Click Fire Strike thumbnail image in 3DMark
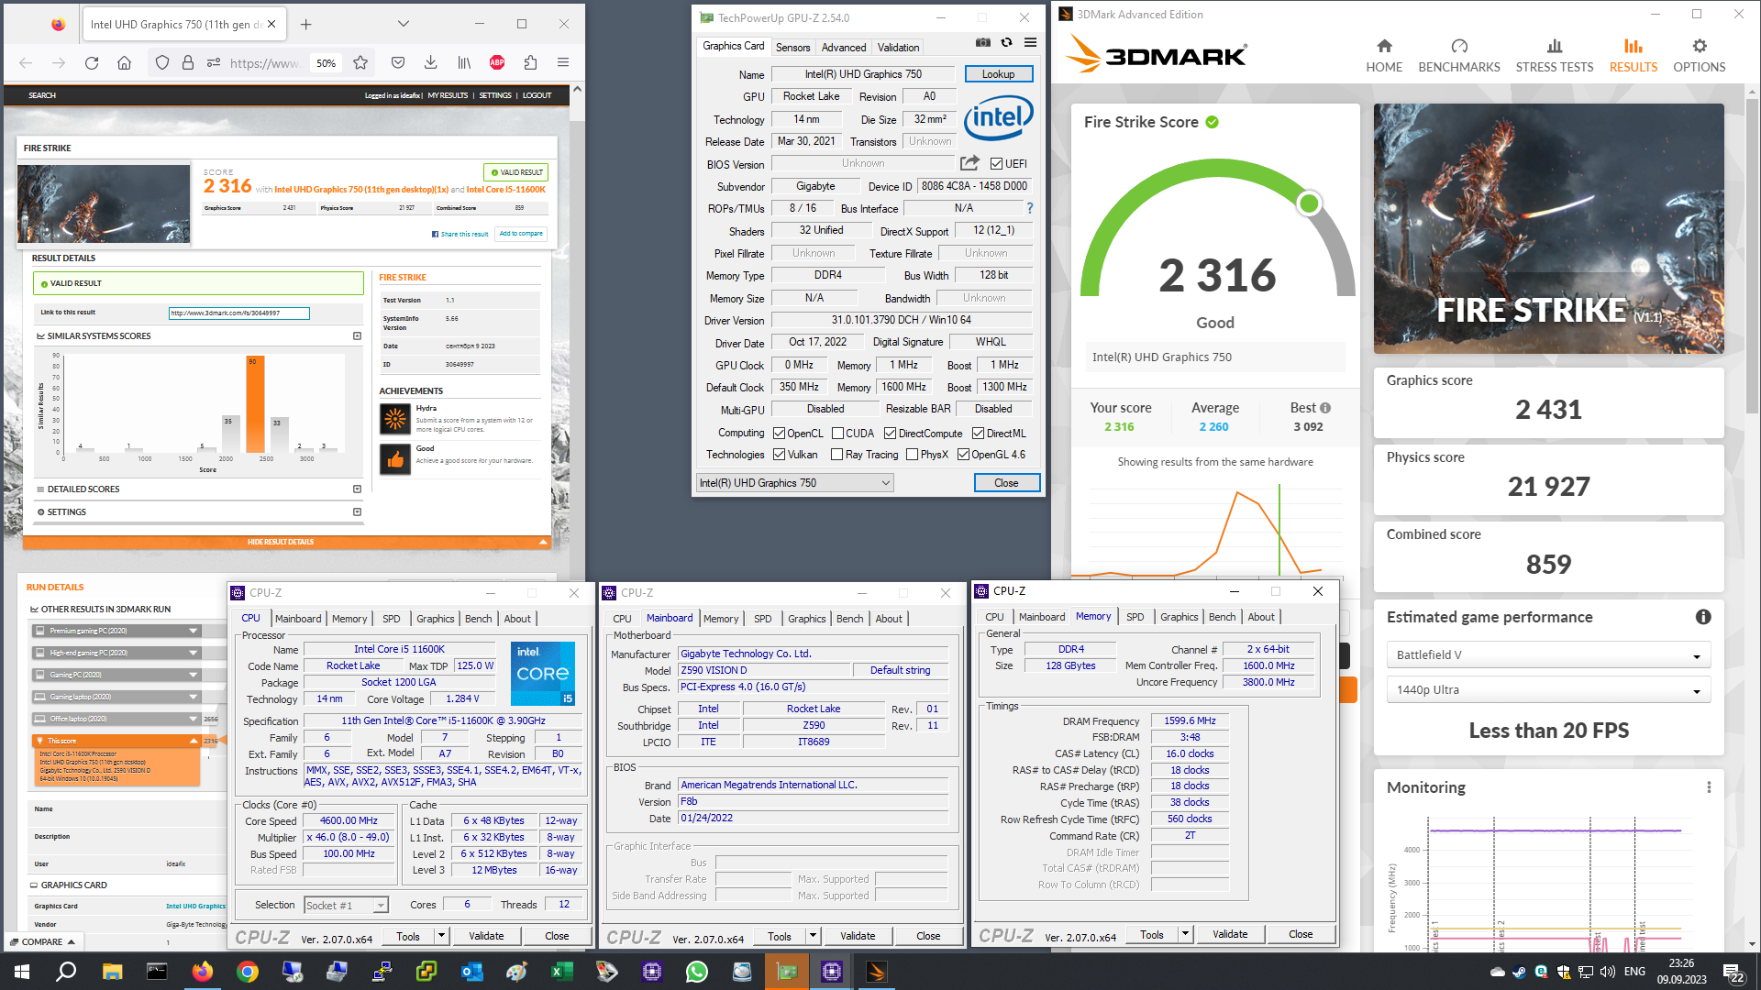Viewport: 1761px width, 990px height. tap(1548, 228)
